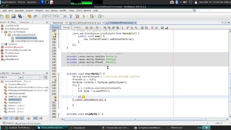
Task: Open the editor tab list dropdown arrow
Action: tap(228, 22)
